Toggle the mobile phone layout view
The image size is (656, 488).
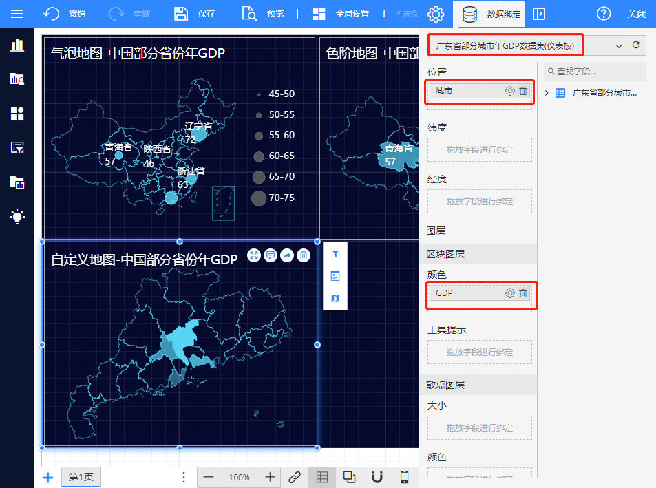[x=405, y=477]
